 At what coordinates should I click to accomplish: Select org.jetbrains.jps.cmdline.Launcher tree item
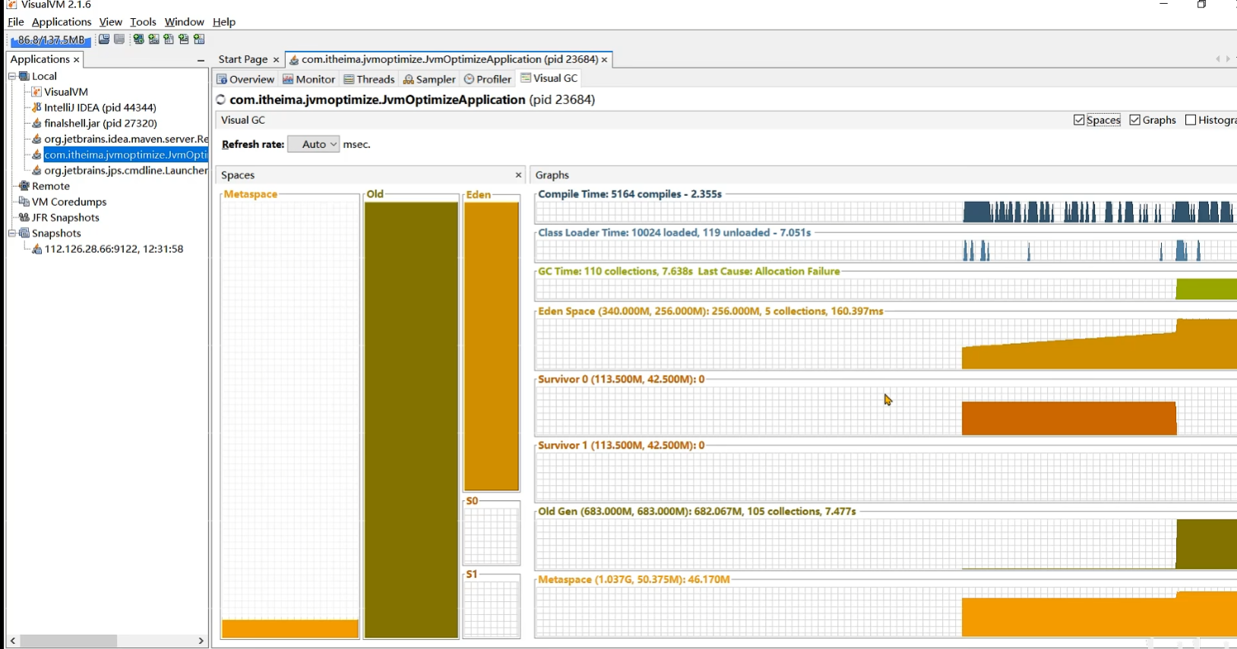125,170
